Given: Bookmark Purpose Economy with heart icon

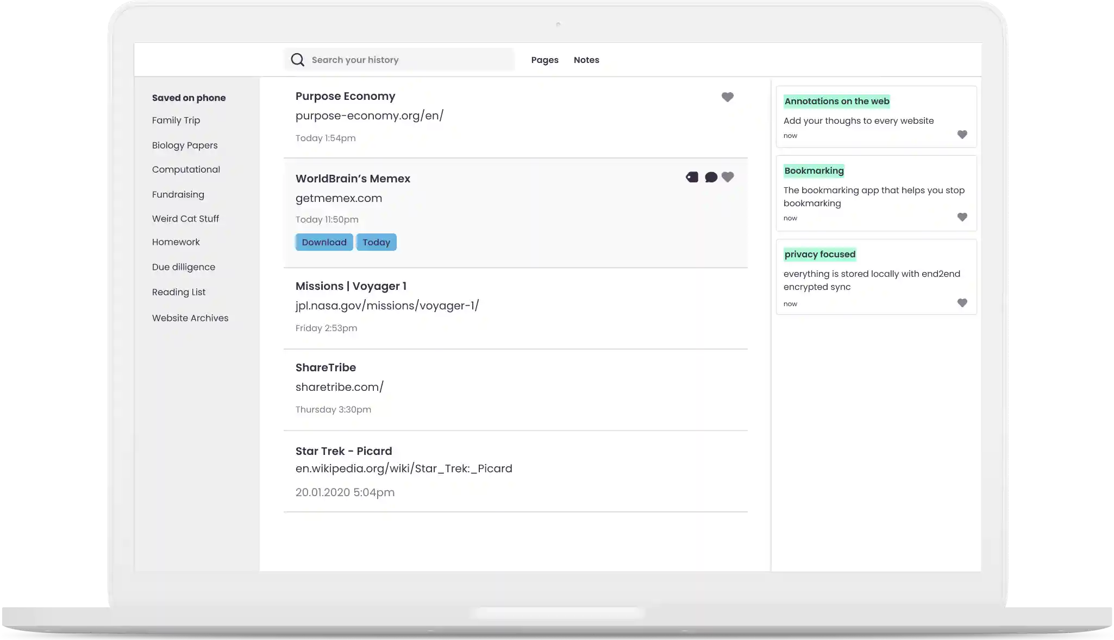Looking at the screenshot, I should point(727,97).
